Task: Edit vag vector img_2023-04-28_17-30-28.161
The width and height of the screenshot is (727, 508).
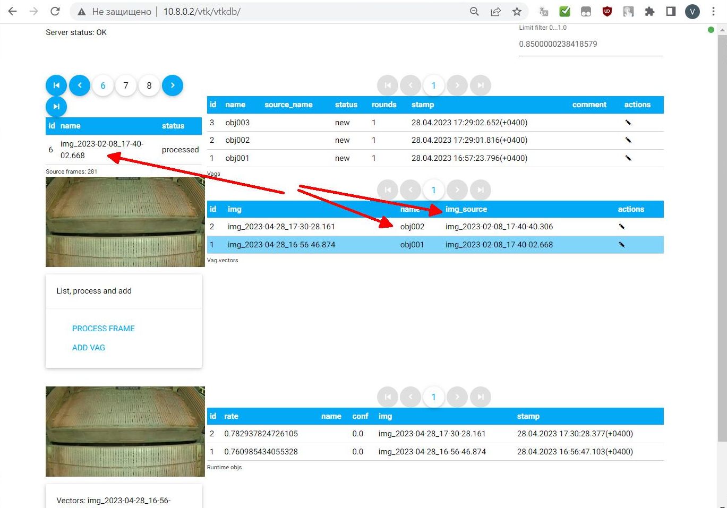Action: pos(622,227)
